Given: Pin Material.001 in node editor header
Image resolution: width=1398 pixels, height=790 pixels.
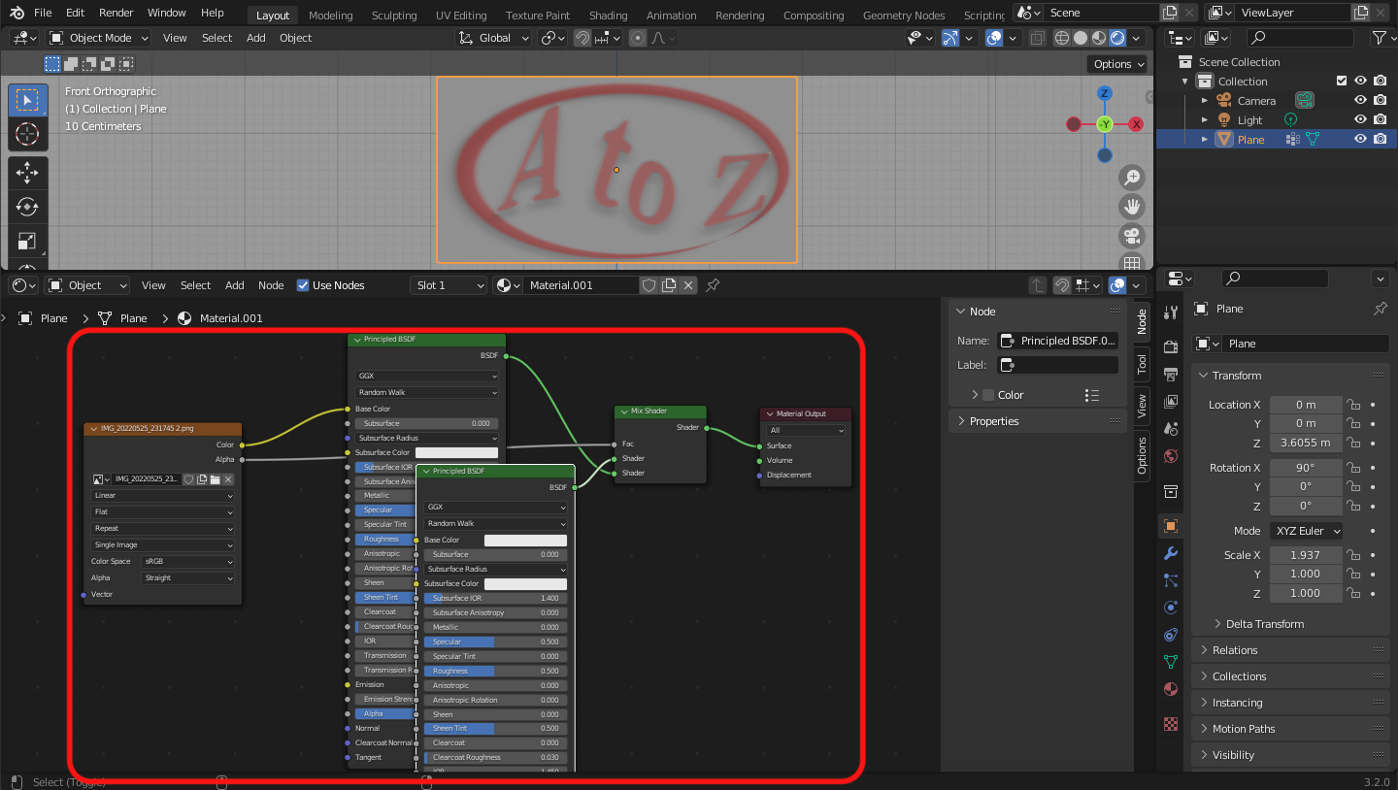Looking at the screenshot, I should pos(713,285).
